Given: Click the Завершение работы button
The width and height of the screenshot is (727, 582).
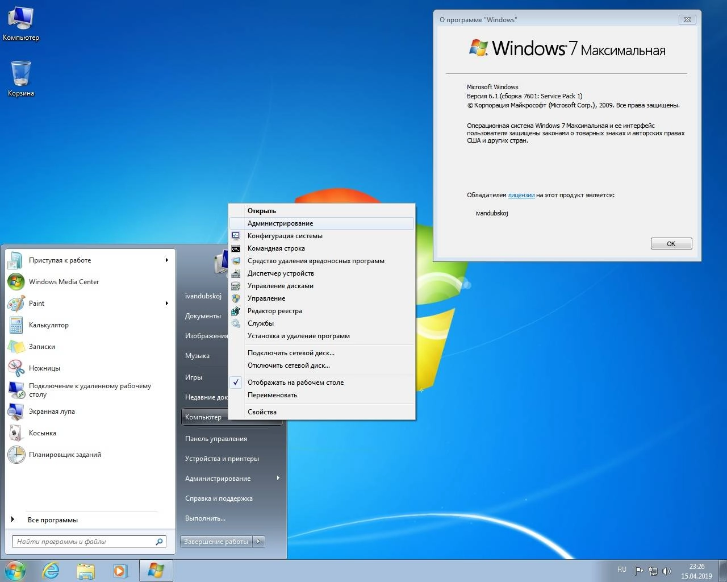Looking at the screenshot, I should pos(216,542).
